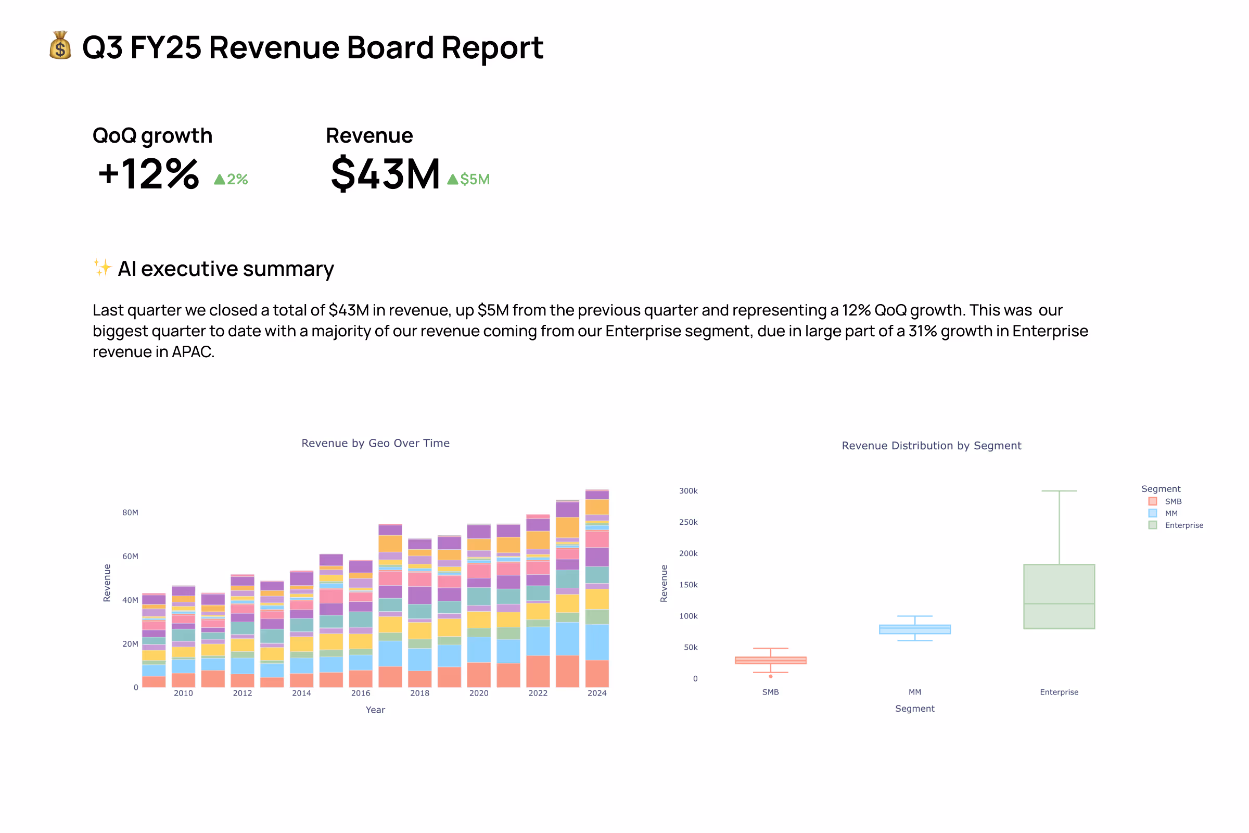Select the MM blue box in plot
Image resolution: width=1249 pixels, height=833 pixels.
914,629
